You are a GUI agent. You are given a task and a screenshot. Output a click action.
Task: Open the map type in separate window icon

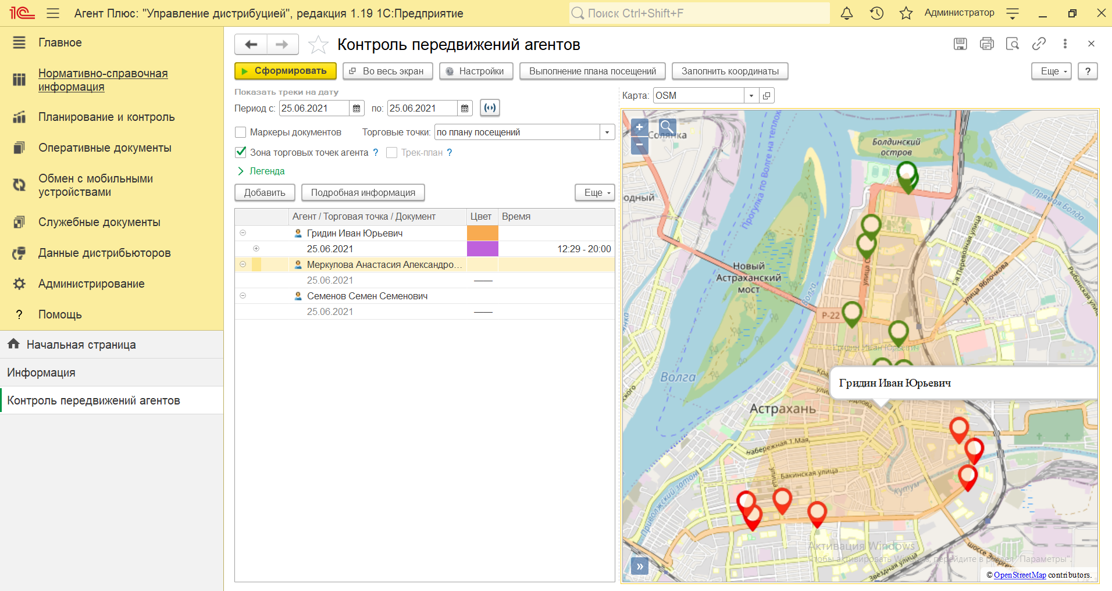(x=767, y=96)
